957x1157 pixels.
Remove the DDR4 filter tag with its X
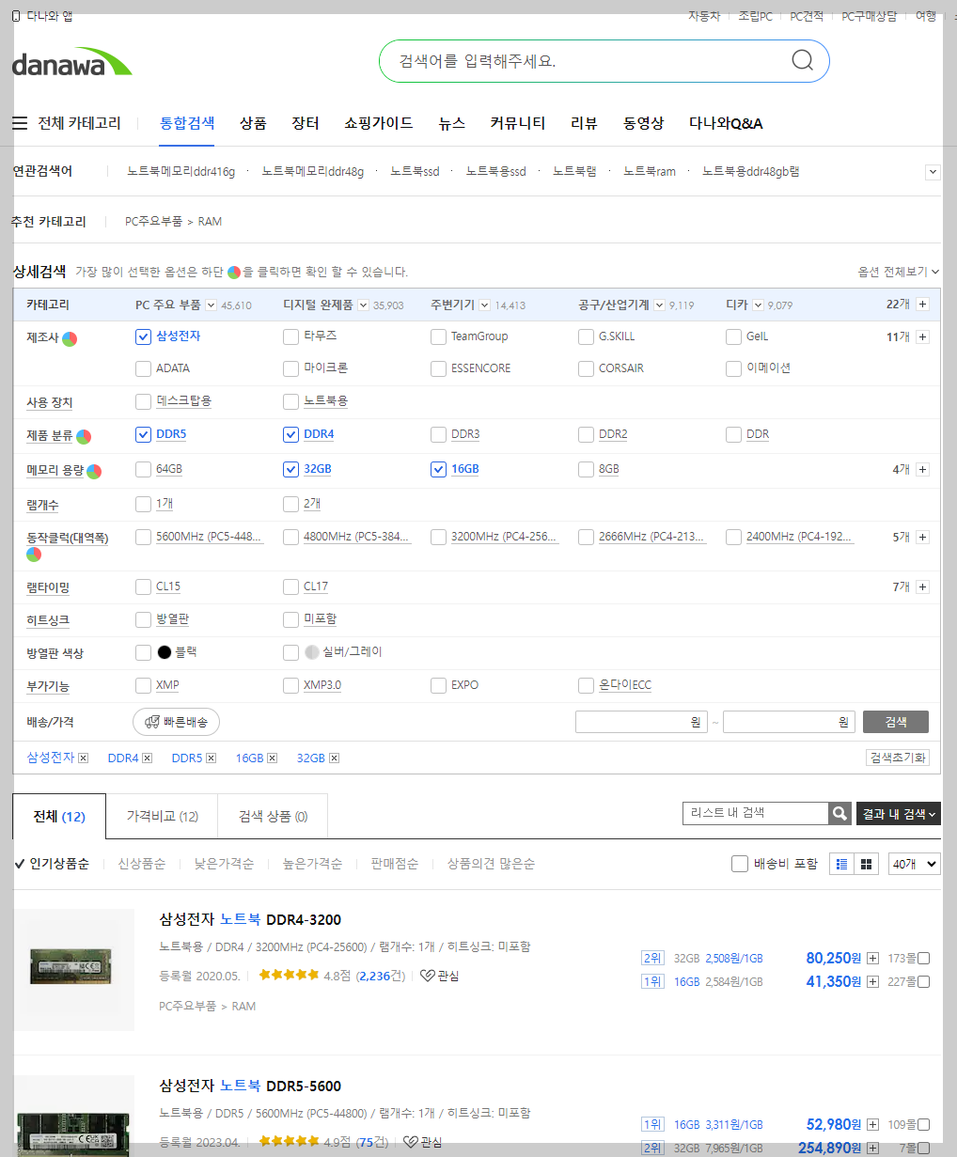[x=148, y=758]
